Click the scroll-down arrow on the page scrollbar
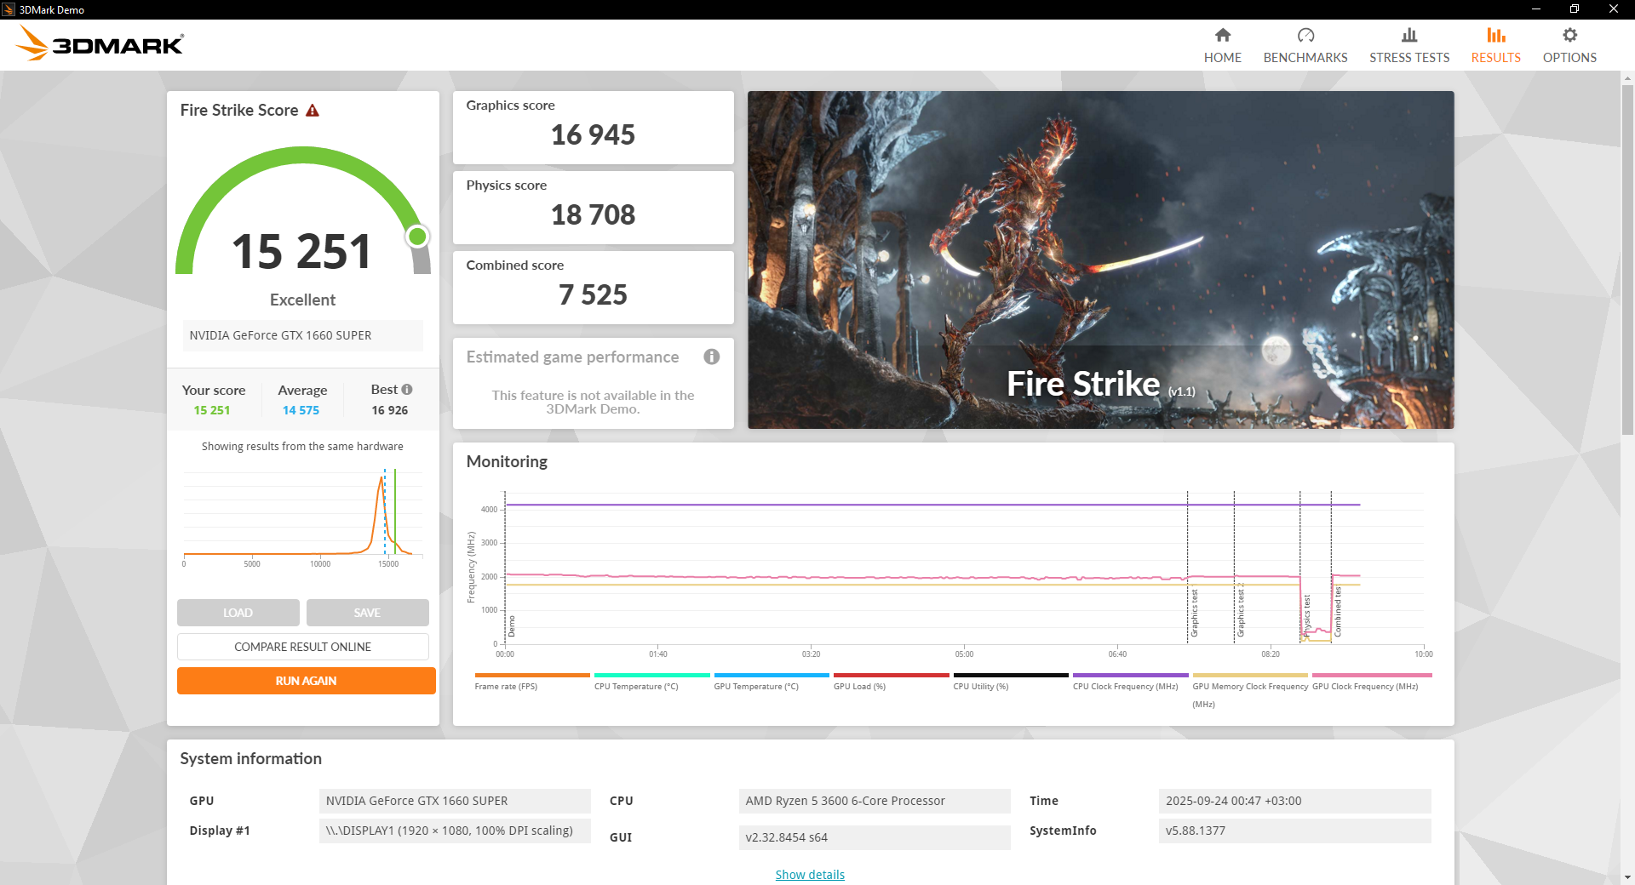 click(1627, 876)
